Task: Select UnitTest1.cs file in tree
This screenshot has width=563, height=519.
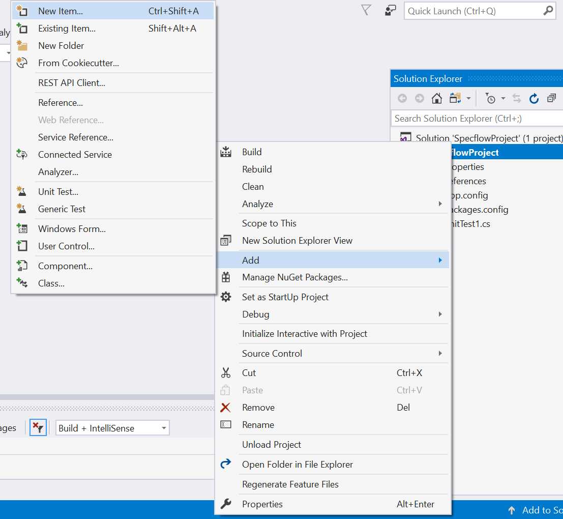Action: (x=470, y=224)
